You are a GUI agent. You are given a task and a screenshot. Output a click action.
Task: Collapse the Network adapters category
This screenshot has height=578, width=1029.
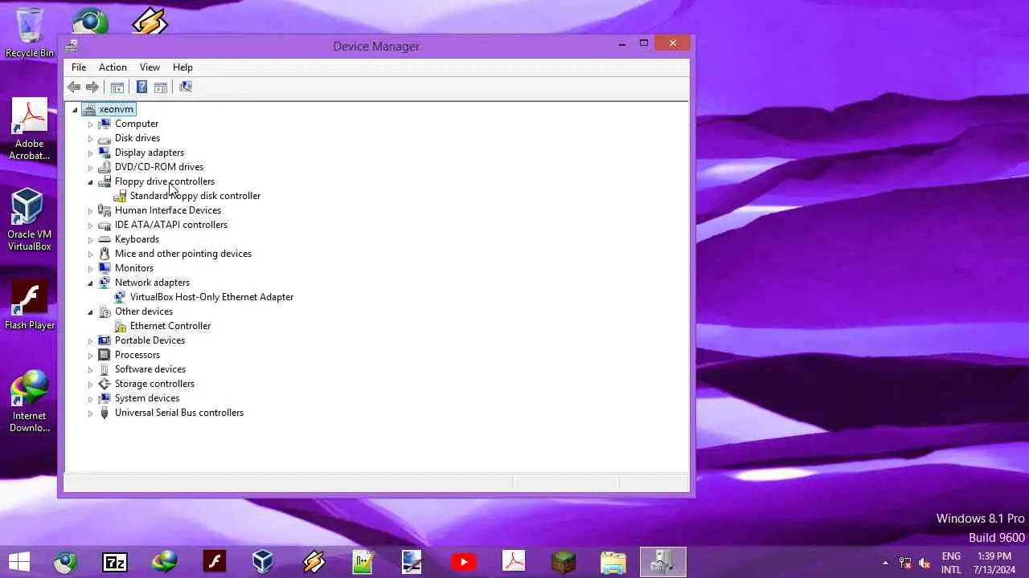tap(90, 283)
